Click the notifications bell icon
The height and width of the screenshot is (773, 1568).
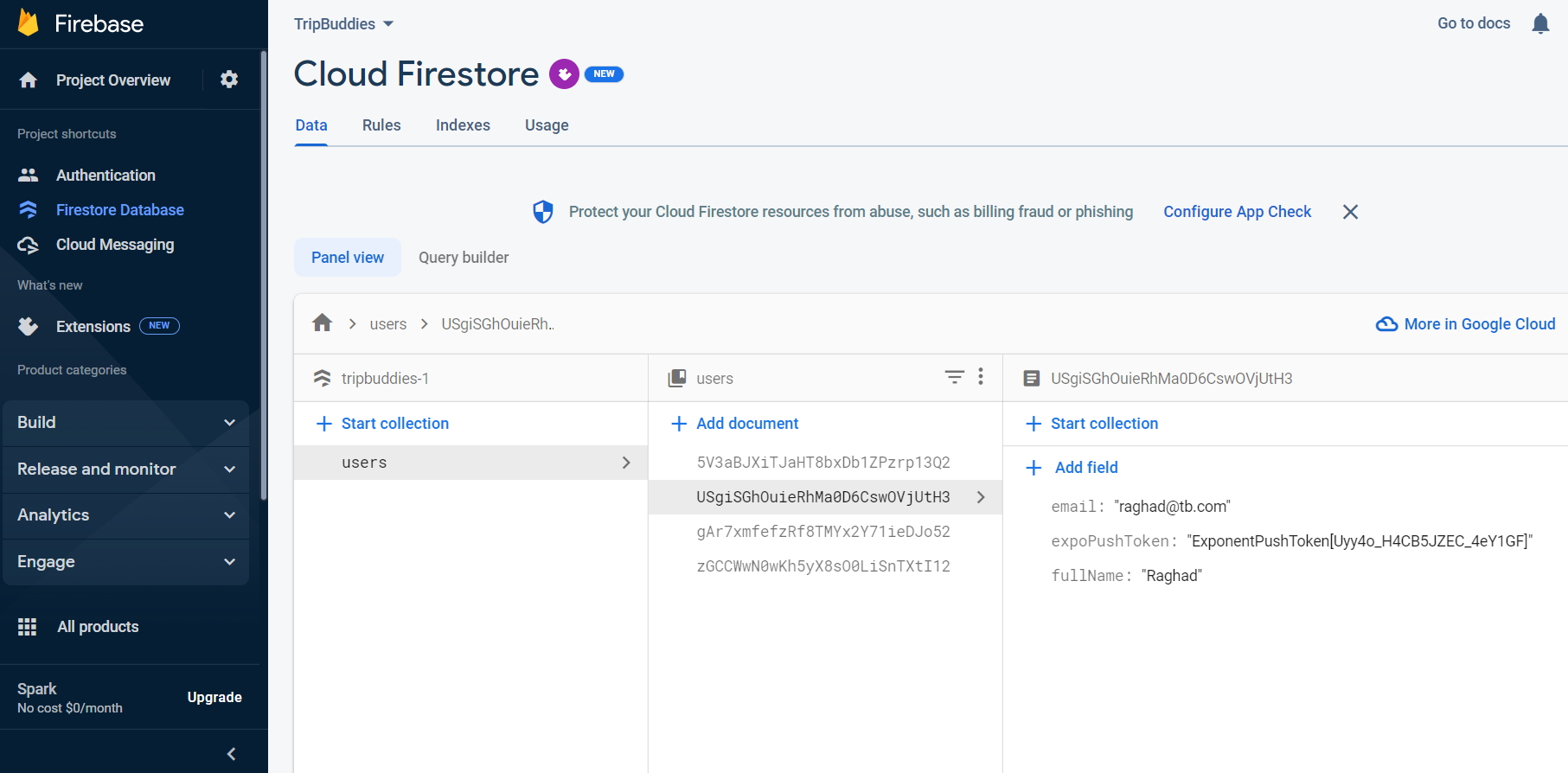pos(1540,23)
